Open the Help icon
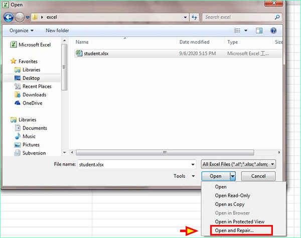This screenshot has height=238, width=301. tap(273, 30)
